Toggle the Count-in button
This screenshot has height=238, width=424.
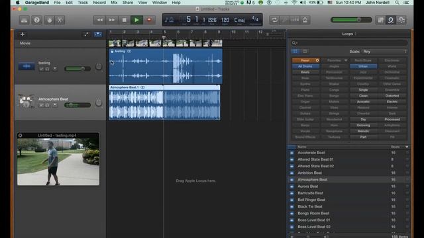[x=295, y=20]
